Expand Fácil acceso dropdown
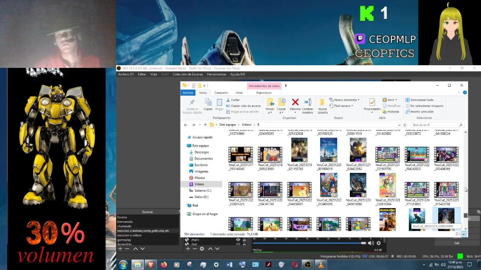Viewport: 481px width, 270px height. (341, 106)
